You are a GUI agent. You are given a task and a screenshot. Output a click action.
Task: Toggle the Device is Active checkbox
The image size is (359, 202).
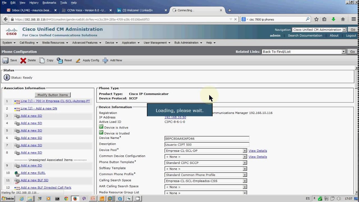point(101,127)
